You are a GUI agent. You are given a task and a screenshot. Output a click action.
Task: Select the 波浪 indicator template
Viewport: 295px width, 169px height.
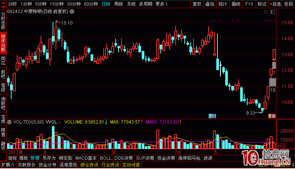(x=208, y=158)
